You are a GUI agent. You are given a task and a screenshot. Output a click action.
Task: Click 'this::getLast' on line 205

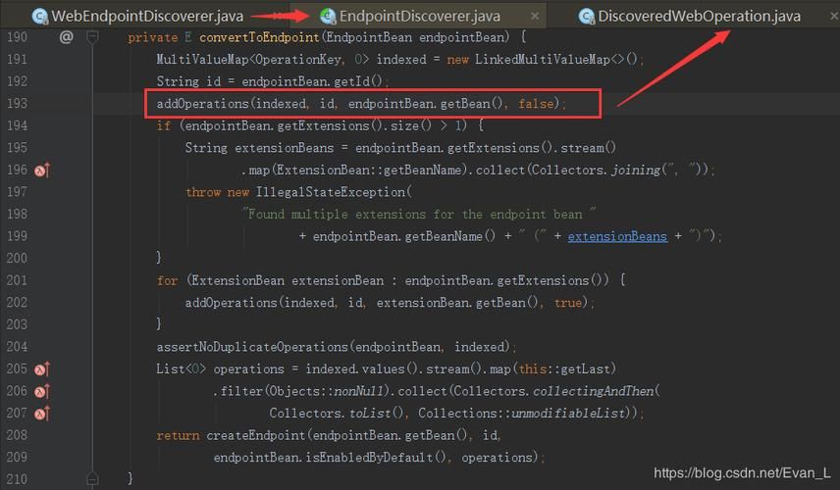(x=564, y=369)
